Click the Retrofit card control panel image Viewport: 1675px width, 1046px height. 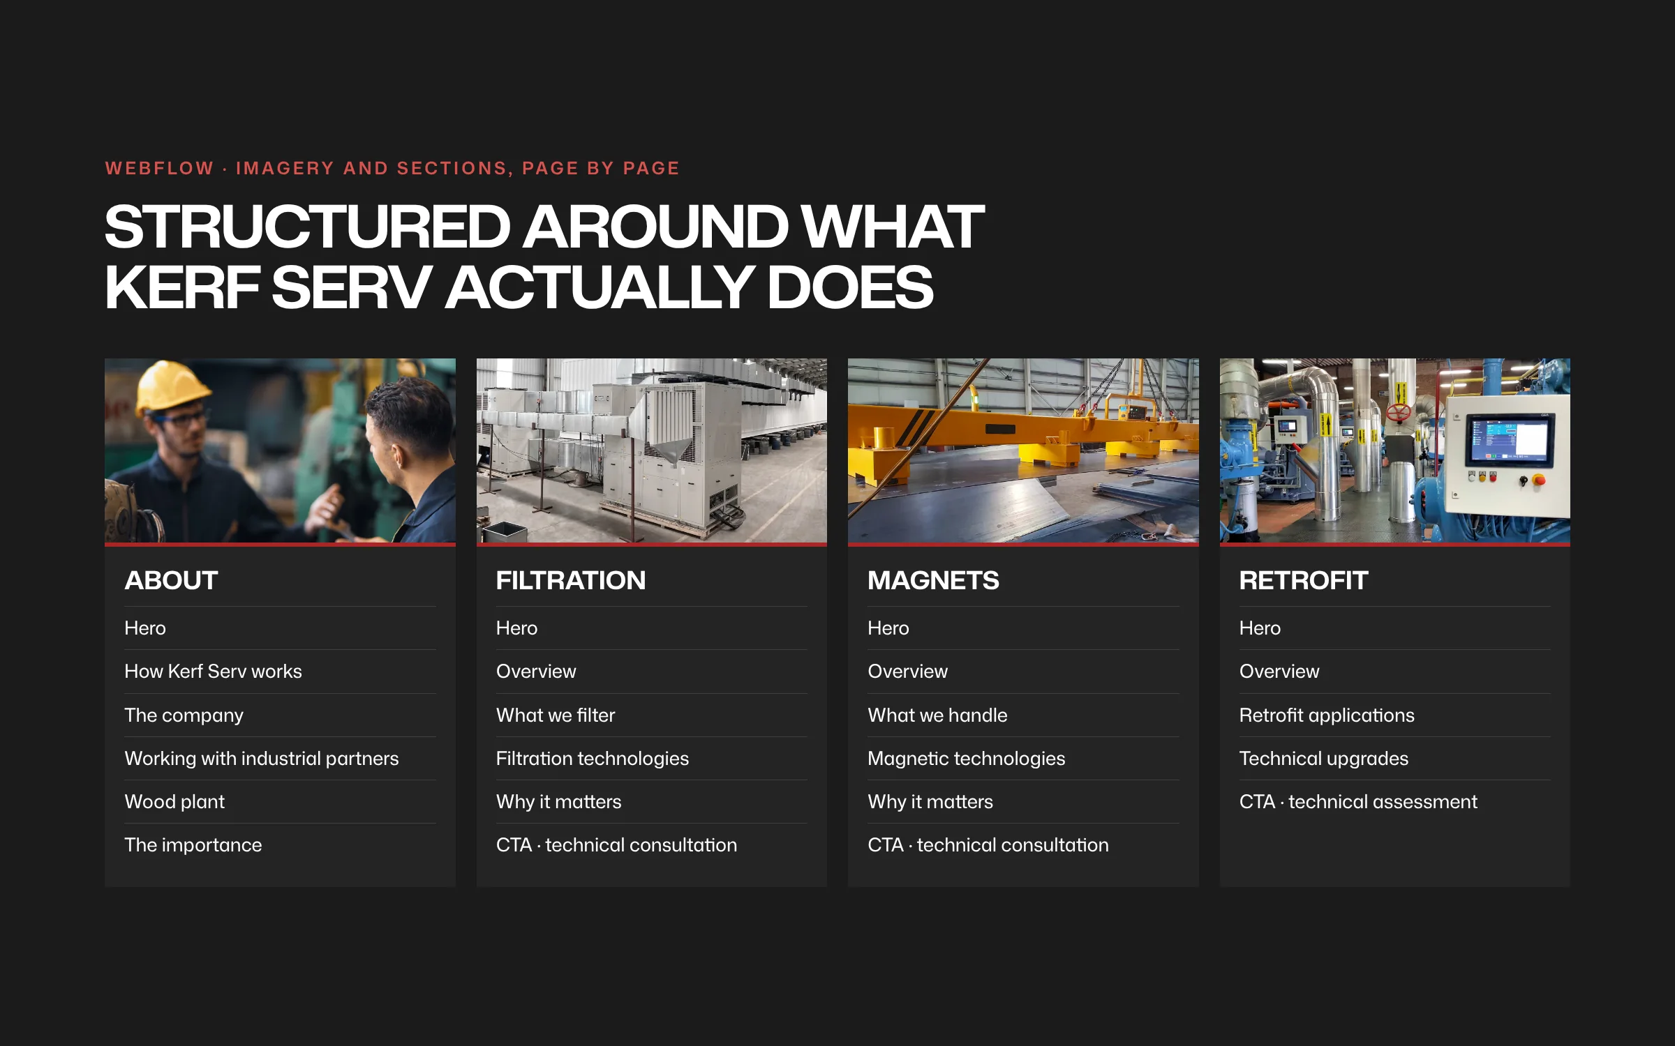(x=1394, y=450)
